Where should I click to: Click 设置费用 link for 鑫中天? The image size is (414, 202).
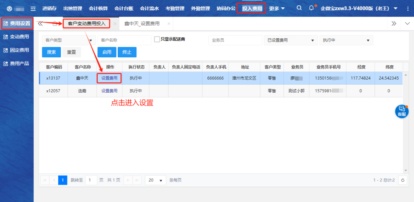[x=109, y=78]
